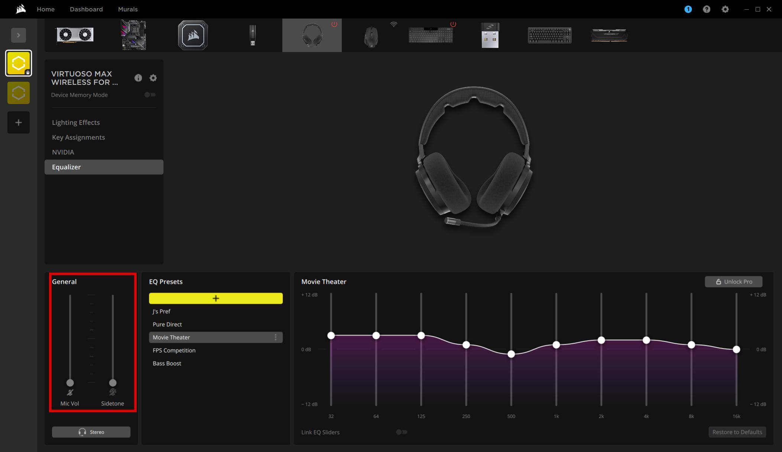Click the 500 Hz EQ slider handle

click(511, 354)
